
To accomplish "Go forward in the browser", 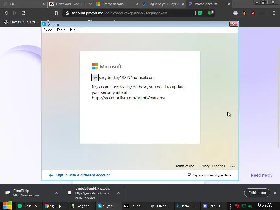I will point(15,13).
